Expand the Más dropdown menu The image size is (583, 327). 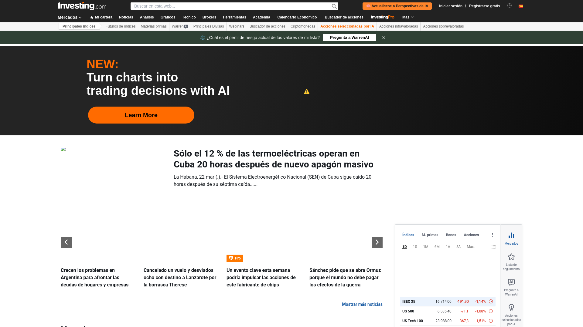408,17
